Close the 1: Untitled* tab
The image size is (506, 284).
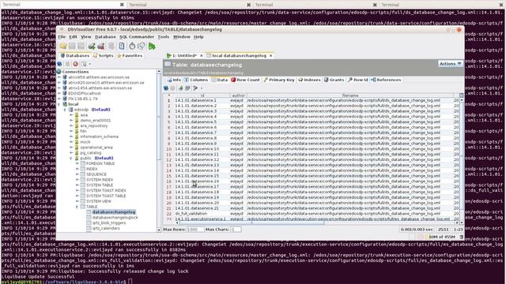(x=202, y=56)
